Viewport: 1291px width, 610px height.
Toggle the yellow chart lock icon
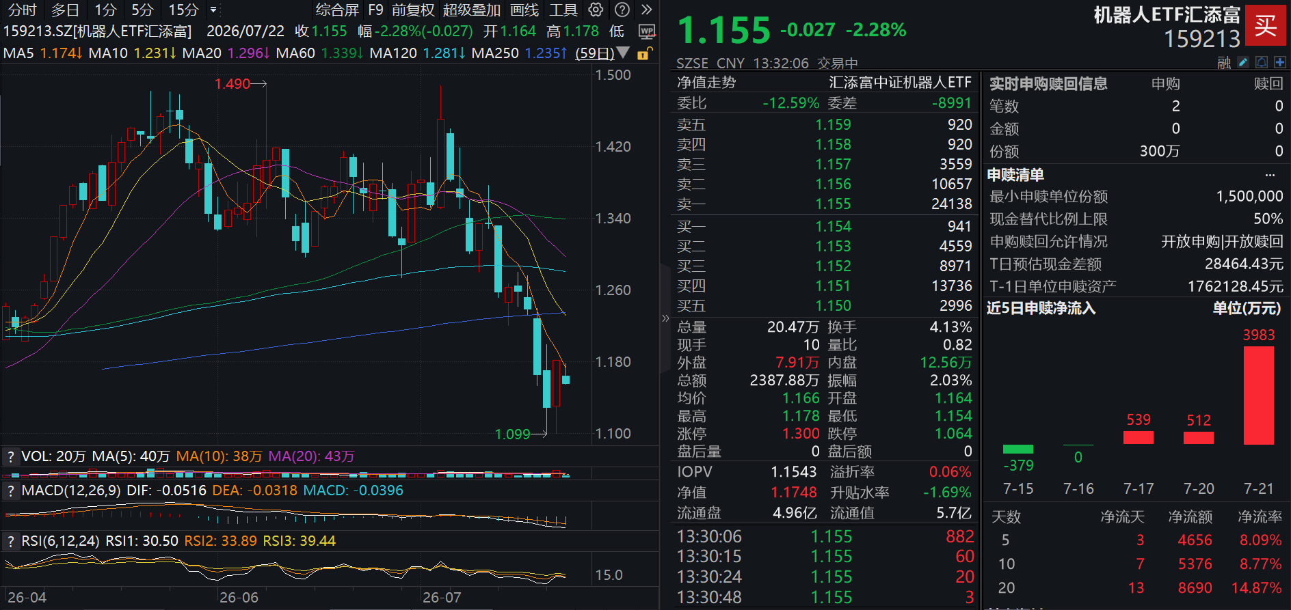[x=644, y=53]
